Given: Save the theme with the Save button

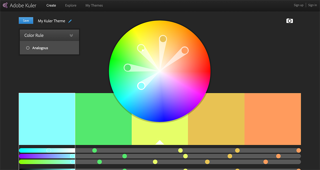Looking at the screenshot, I should point(26,20).
